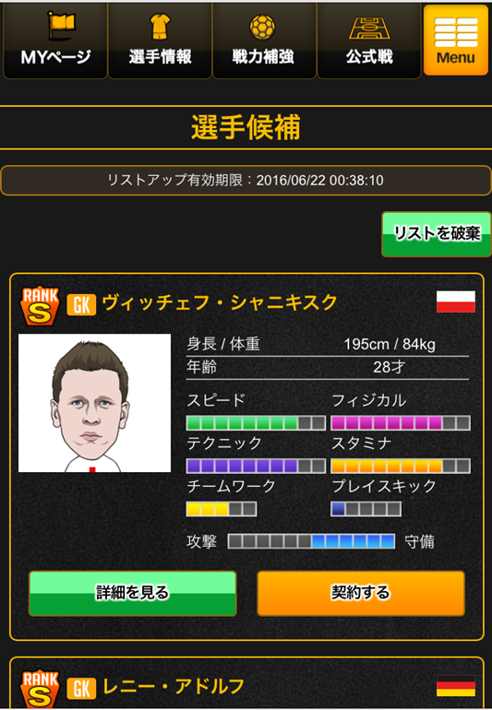Open the orange Menu button
Viewport: 492px width, 710px height.
coord(456,40)
